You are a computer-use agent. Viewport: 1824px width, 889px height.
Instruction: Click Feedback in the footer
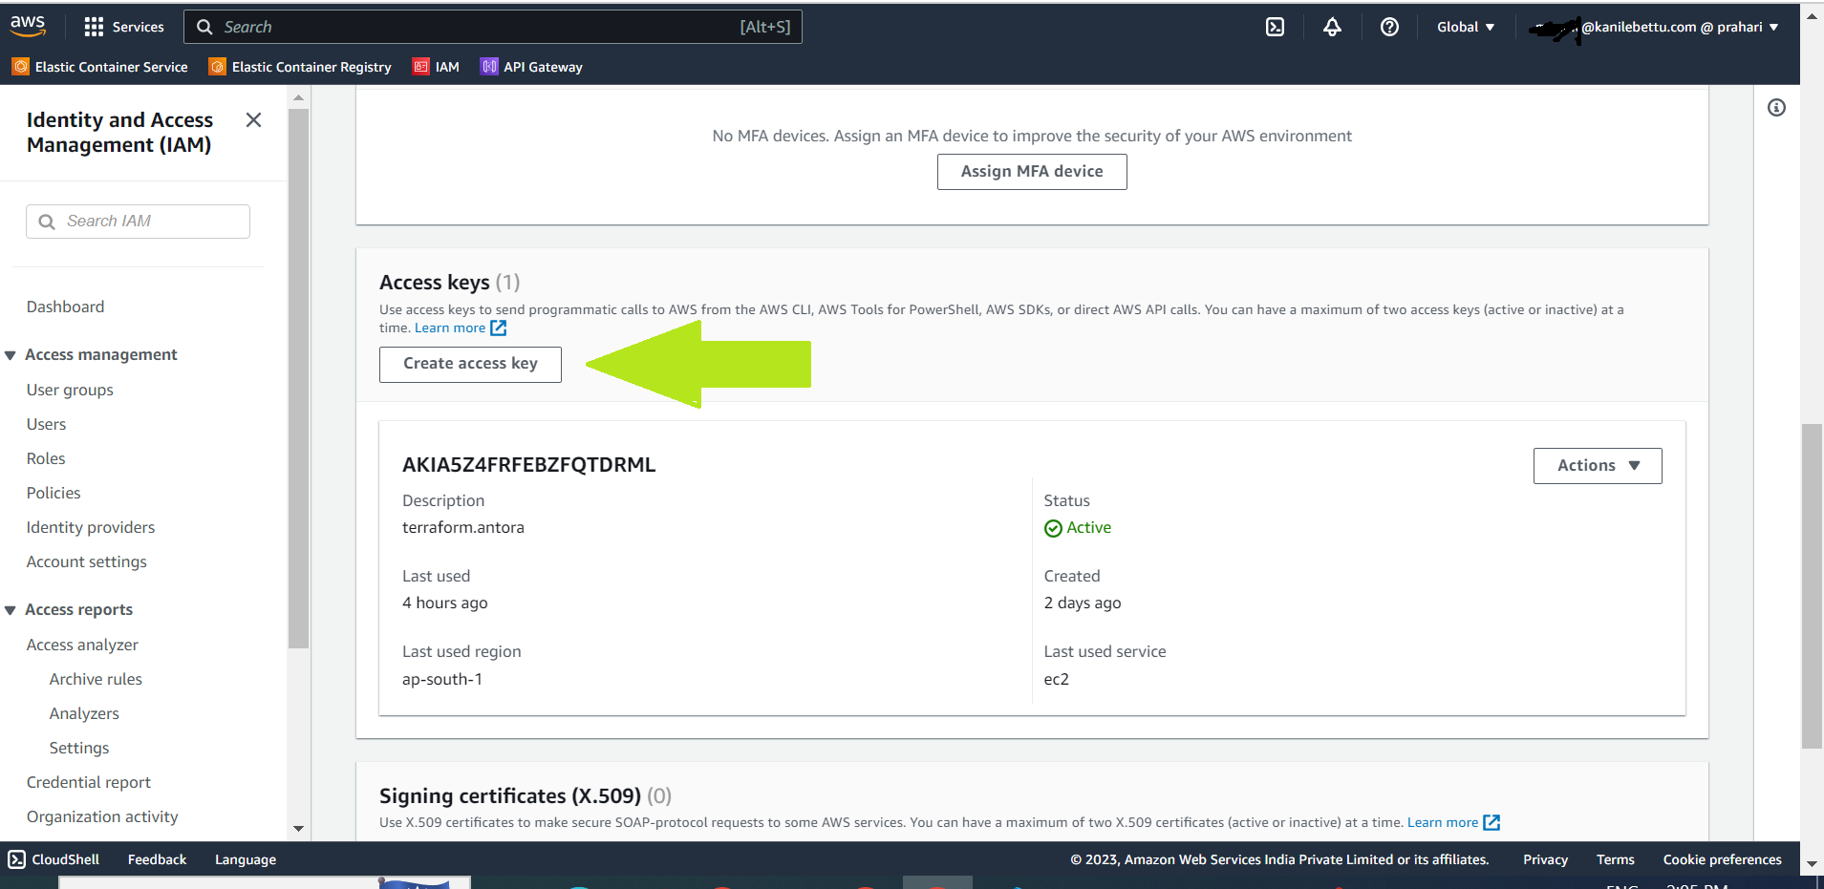pyautogui.click(x=157, y=859)
